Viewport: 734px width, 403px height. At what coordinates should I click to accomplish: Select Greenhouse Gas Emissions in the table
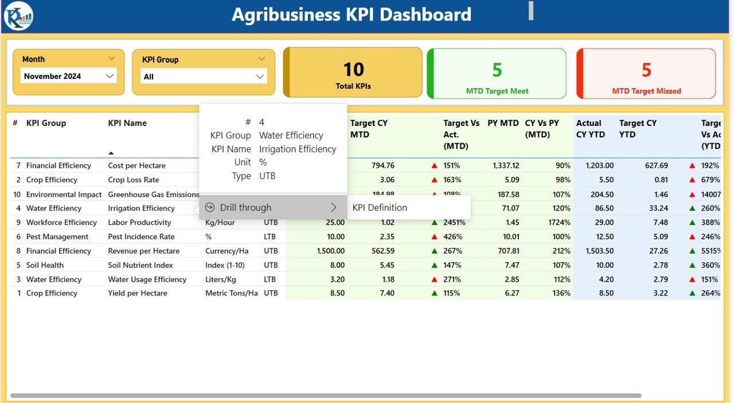[154, 195]
